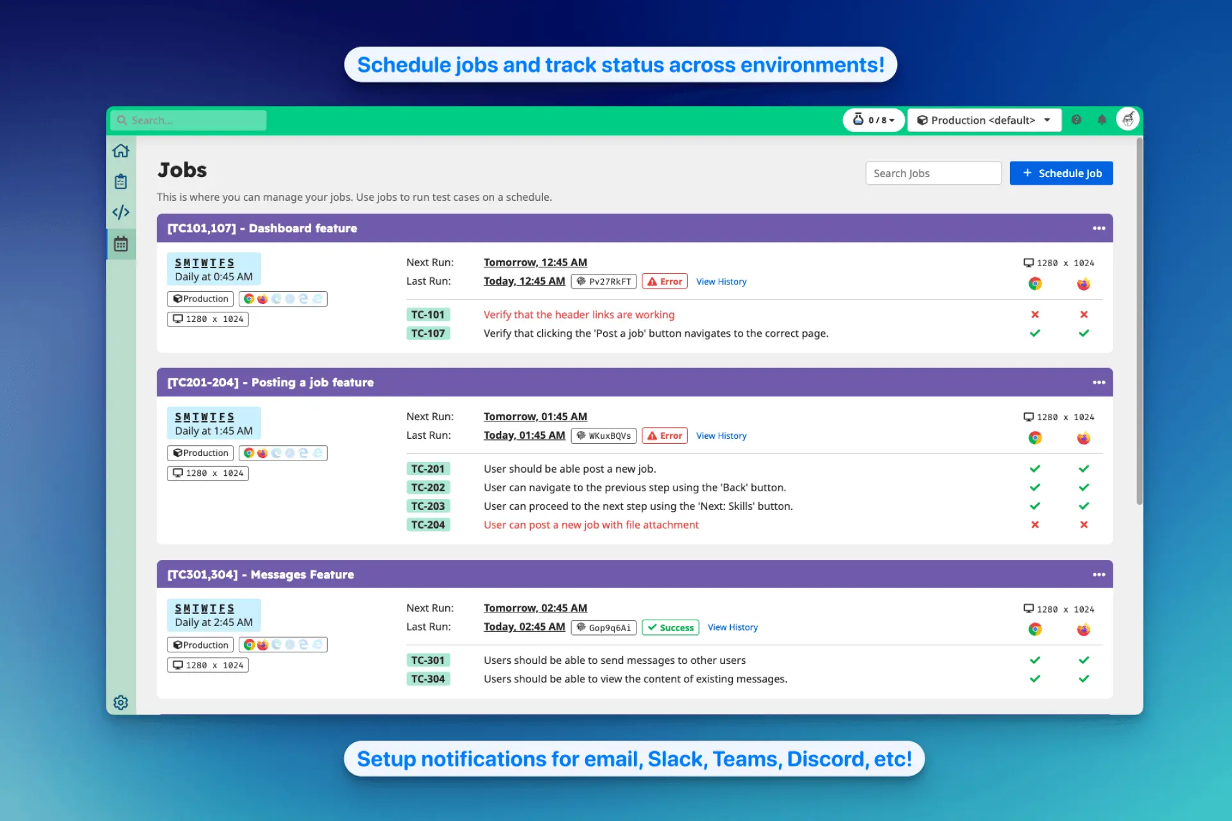
Task: Click the top Search field
Action: coord(189,121)
